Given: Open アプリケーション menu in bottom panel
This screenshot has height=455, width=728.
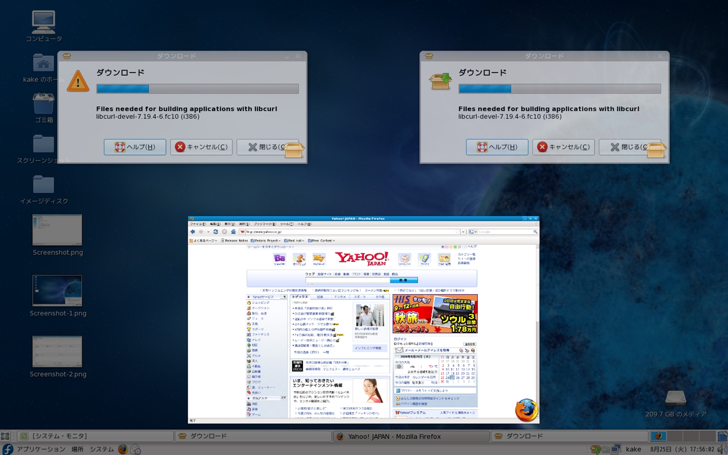Looking at the screenshot, I should 41,449.
